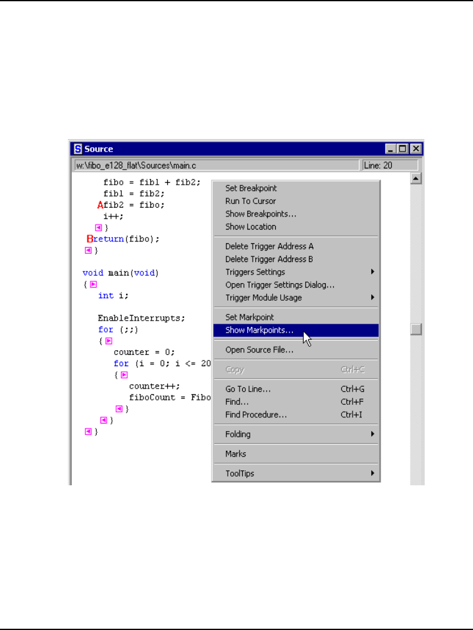Image resolution: width=473 pixels, height=630 pixels.
Task: Click fold end marker after fiboCount line
Action: (x=119, y=409)
